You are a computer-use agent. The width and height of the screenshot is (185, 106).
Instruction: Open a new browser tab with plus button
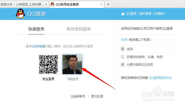pos(108,4)
